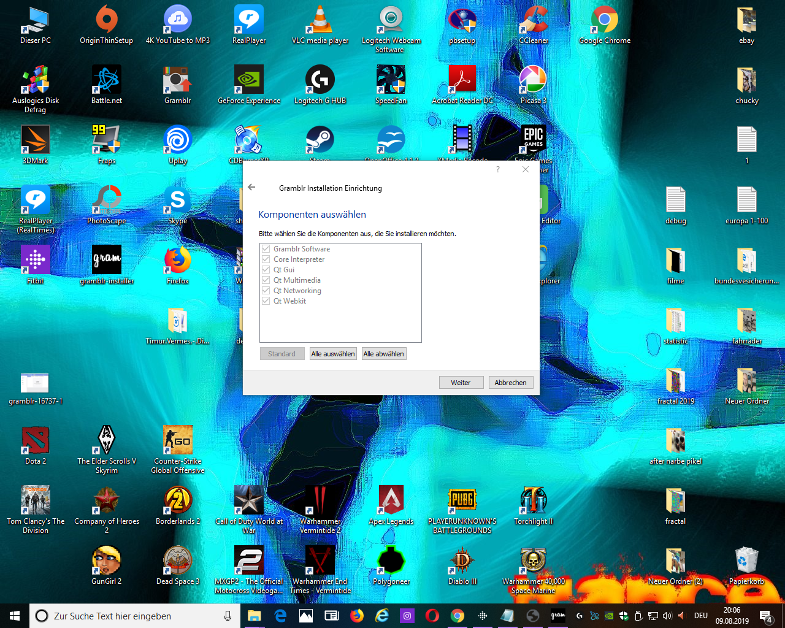The image size is (785, 628).
Task: Click the taskbar speaker volume icon
Action: point(667,616)
